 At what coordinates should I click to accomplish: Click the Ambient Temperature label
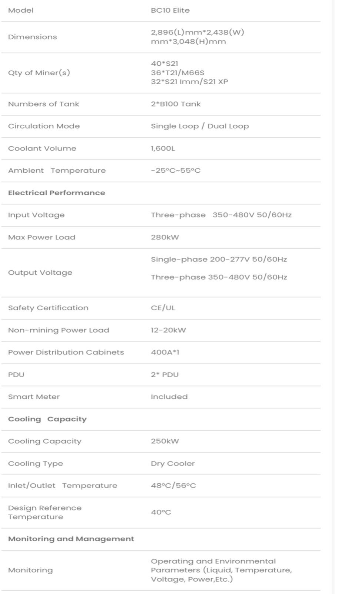coord(57,170)
